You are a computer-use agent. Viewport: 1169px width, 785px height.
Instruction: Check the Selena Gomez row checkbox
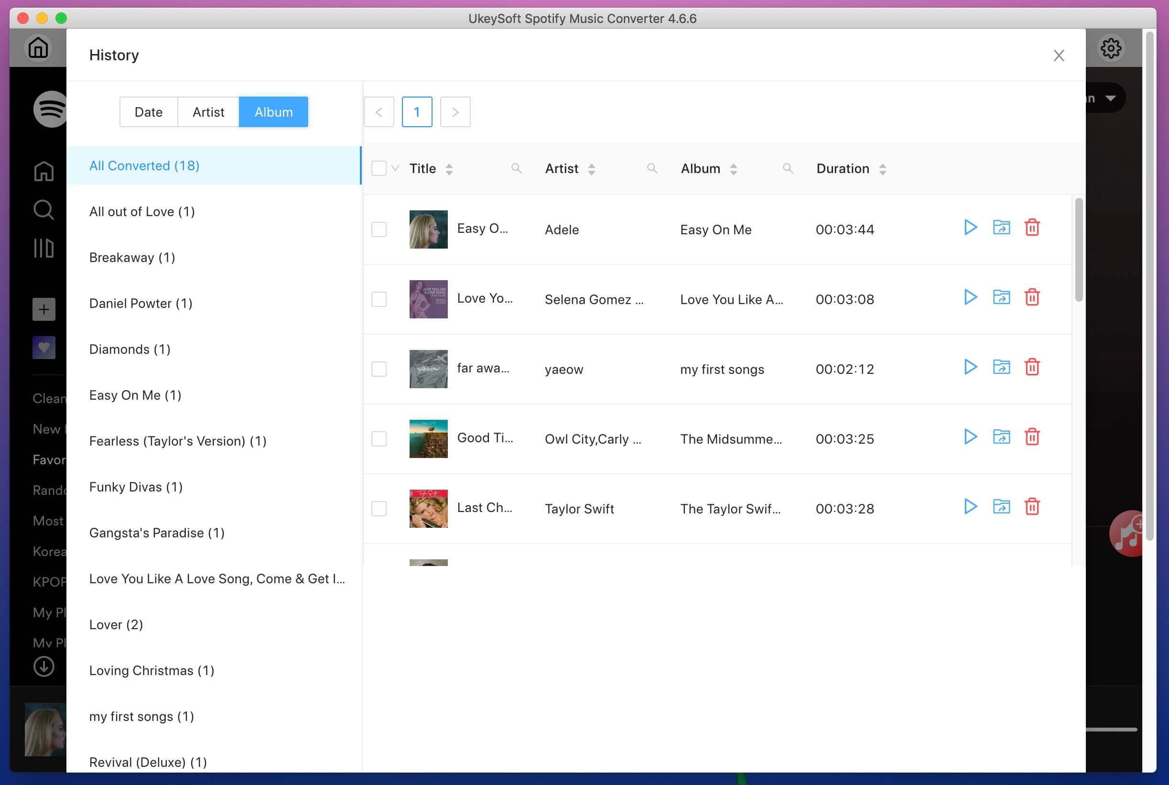(x=379, y=299)
